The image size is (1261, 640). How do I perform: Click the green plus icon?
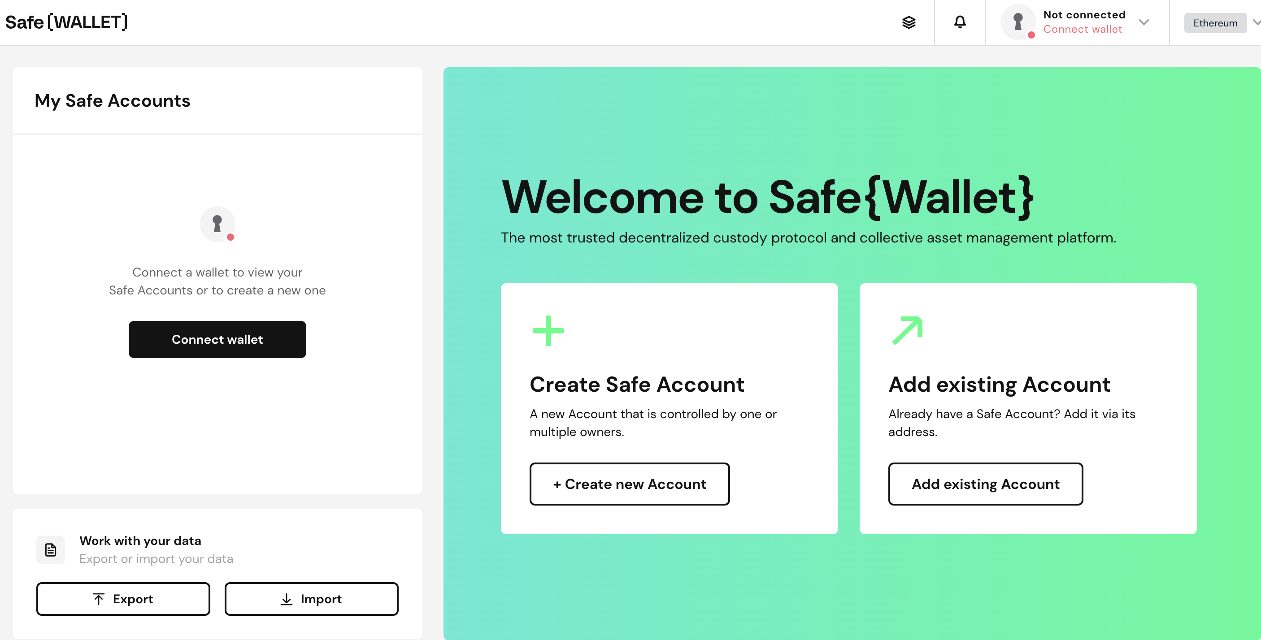[548, 331]
